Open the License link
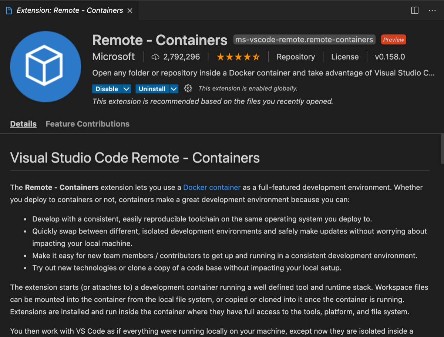444x337 pixels. pyautogui.click(x=345, y=57)
